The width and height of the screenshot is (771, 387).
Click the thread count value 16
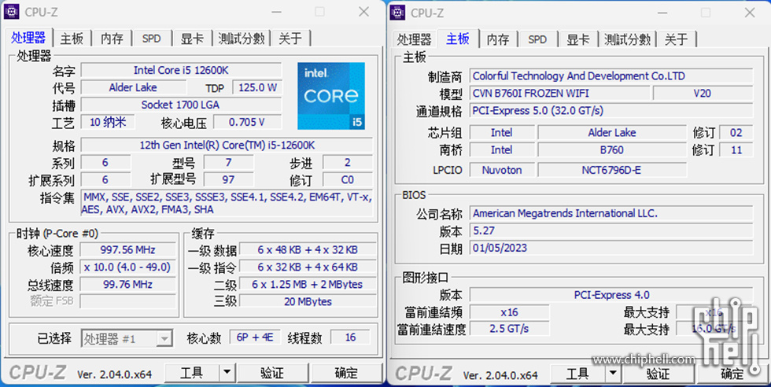tap(350, 337)
